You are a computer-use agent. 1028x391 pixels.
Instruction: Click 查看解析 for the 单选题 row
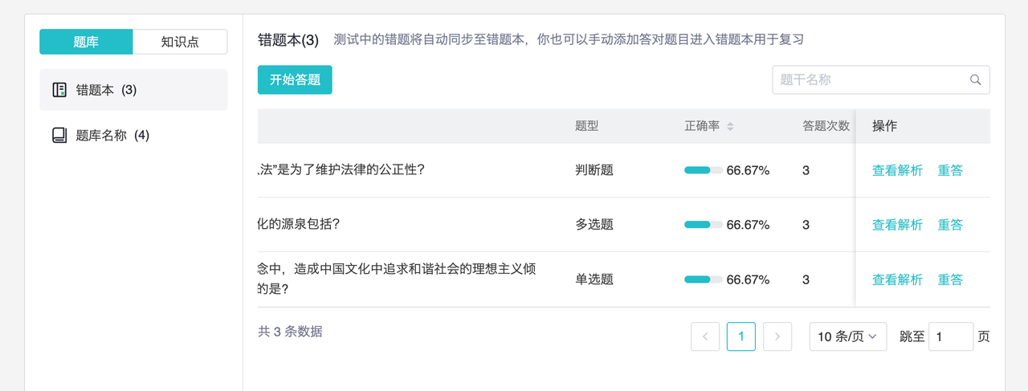click(x=897, y=279)
